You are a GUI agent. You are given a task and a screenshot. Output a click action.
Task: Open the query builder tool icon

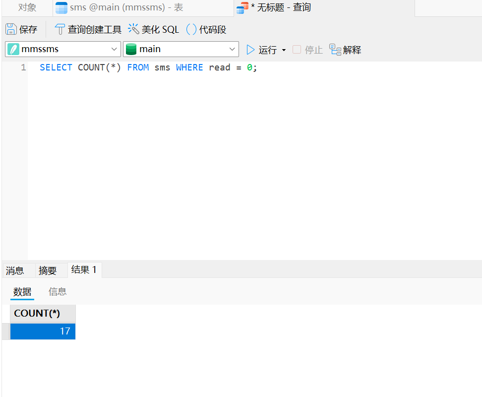click(60, 29)
